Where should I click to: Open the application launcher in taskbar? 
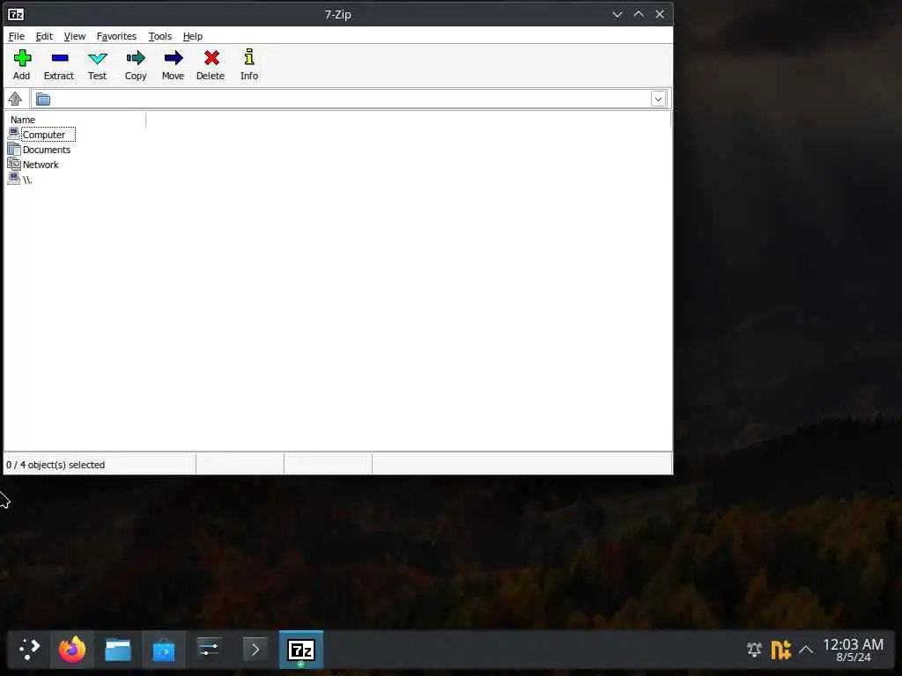[29, 650]
